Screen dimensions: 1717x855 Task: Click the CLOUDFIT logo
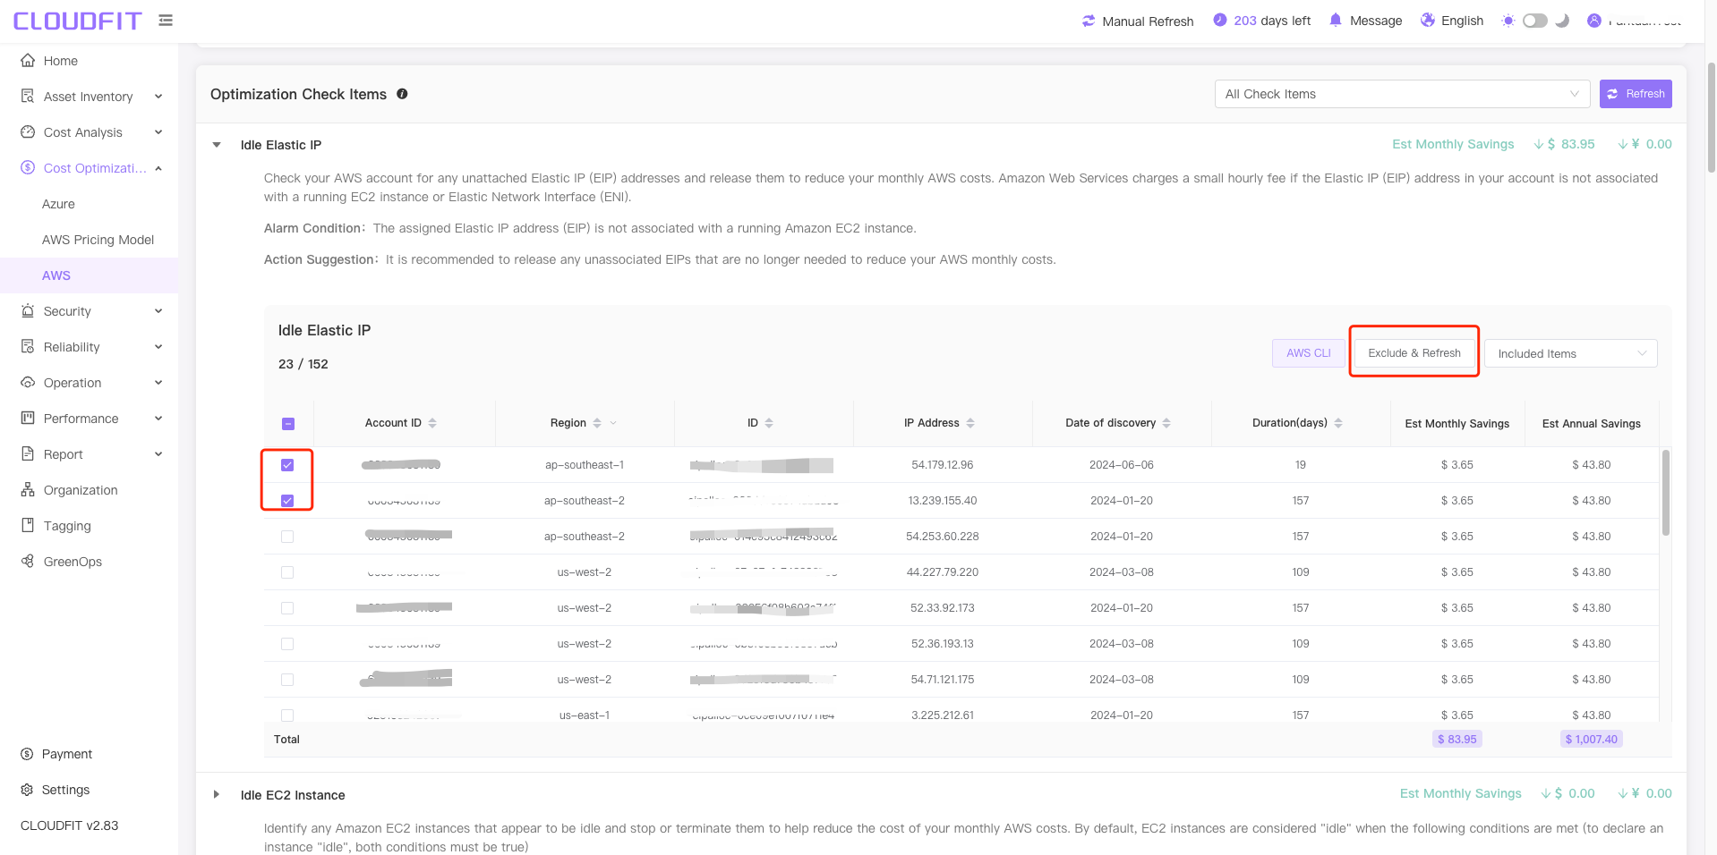[x=77, y=21]
